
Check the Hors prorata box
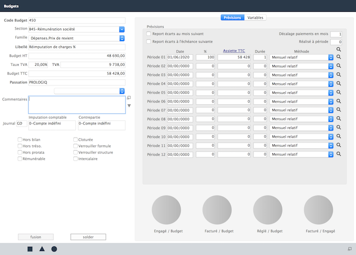coord(20,152)
